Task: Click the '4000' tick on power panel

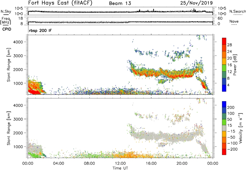Action: pyautogui.click(x=18, y=42)
